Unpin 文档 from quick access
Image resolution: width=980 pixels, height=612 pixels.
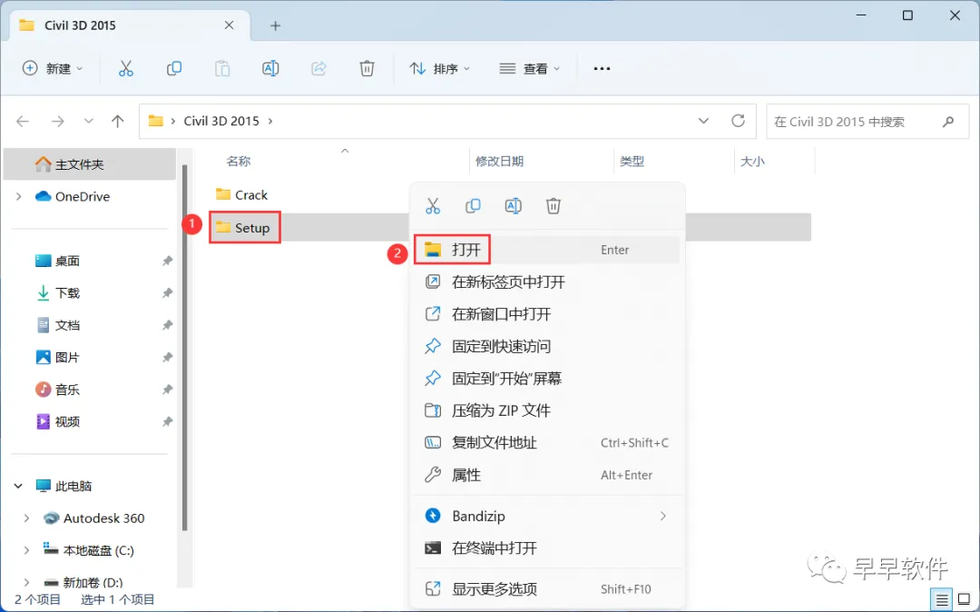(167, 325)
